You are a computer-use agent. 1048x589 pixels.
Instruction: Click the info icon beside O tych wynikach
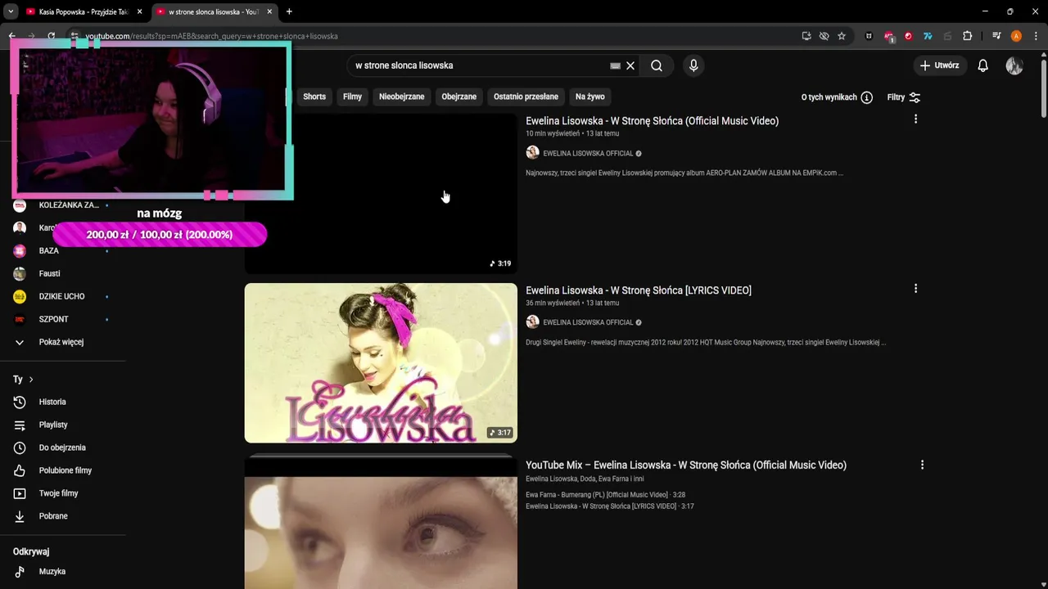click(x=866, y=97)
